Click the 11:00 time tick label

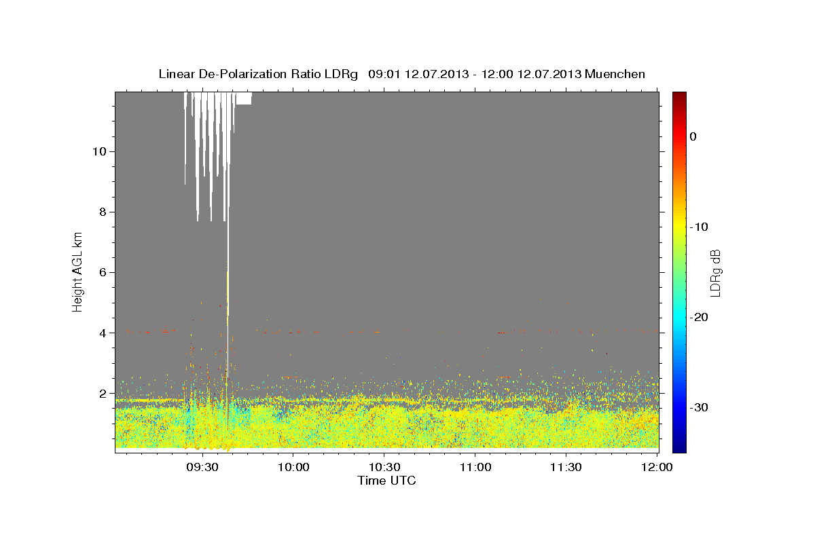[x=475, y=468]
